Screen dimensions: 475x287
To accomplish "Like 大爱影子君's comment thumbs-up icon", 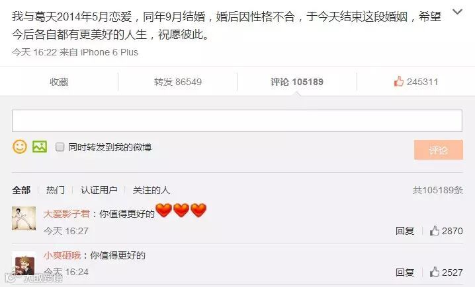I will tap(435, 231).
